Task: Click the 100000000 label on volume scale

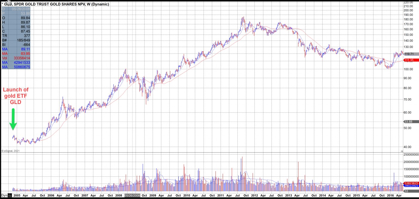Action: point(411,177)
